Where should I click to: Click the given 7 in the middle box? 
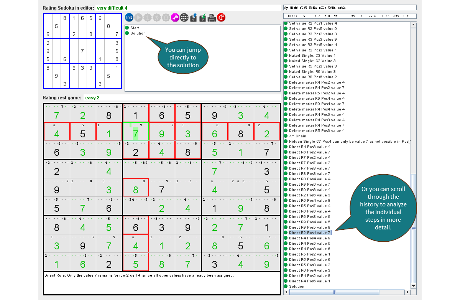[162, 188]
